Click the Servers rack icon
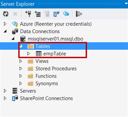This screenshot has height=117, width=128. pyautogui.click(x=15, y=91)
